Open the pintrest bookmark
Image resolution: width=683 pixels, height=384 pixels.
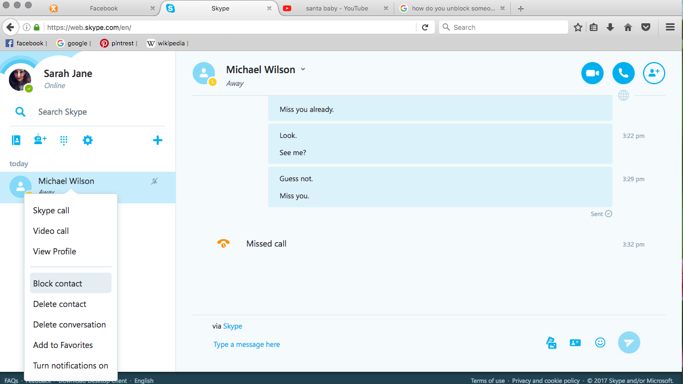coord(117,43)
